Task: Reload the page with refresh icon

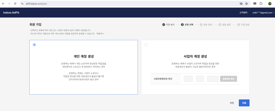Action: click(15, 4)
